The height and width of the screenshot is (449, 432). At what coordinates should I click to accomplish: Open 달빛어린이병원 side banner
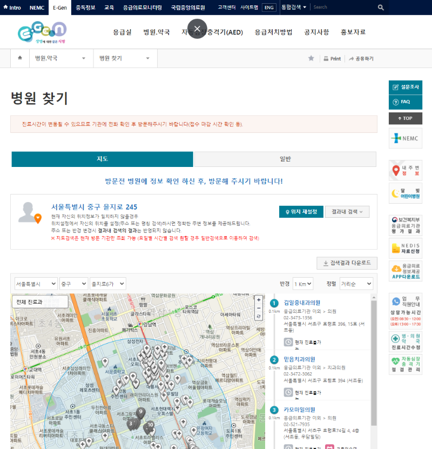point(406,193)
